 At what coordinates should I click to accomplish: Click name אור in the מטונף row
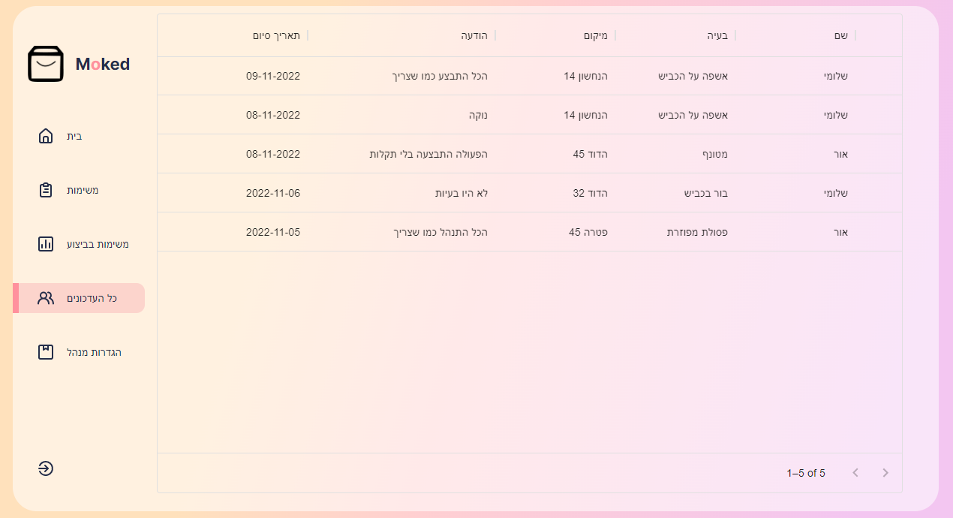tap(841, 154)
